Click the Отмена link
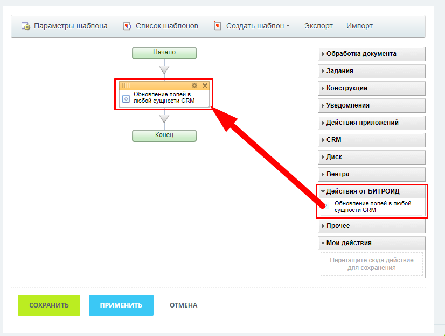Screen dimensions: 445x336 183,305
